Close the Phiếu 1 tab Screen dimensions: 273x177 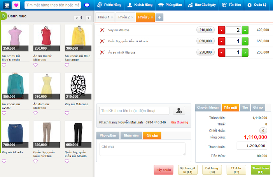click(x=112, y=17)
